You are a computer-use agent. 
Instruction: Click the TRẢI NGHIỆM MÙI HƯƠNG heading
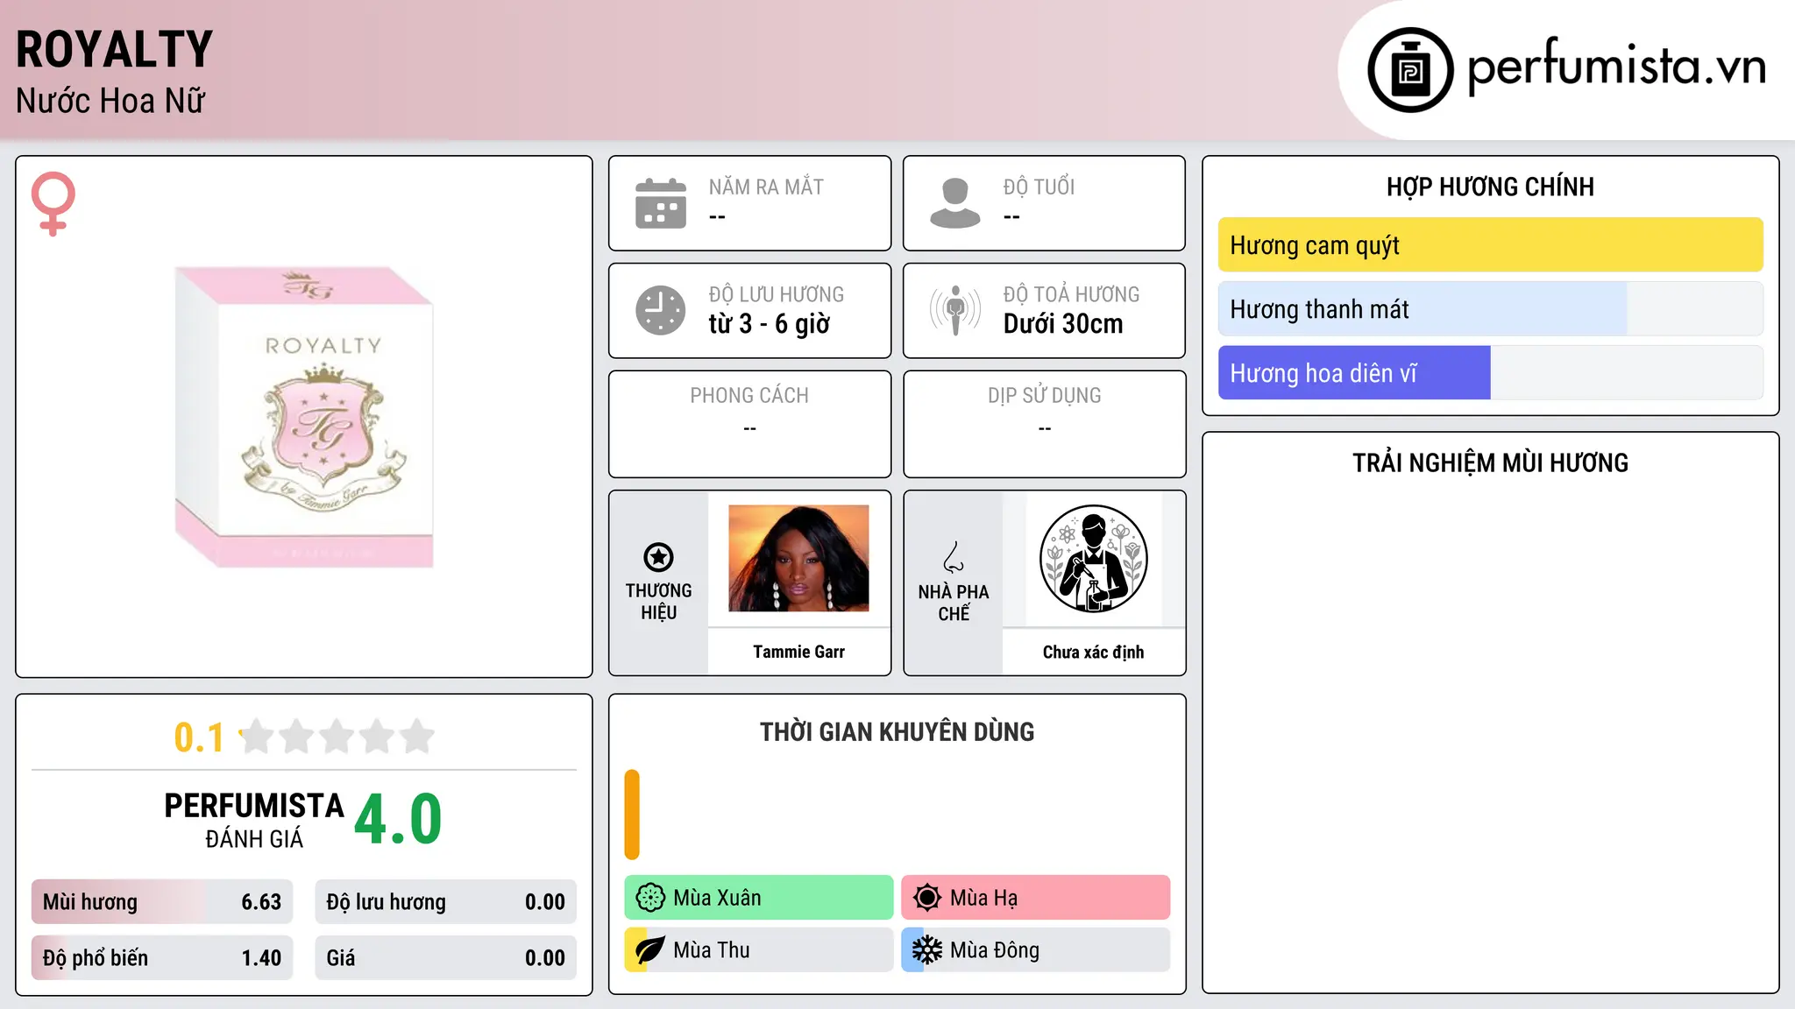(1490, 462)
